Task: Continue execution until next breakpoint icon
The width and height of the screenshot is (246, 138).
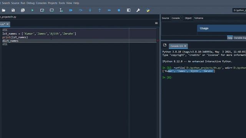Action: click(x=109, y=10)
